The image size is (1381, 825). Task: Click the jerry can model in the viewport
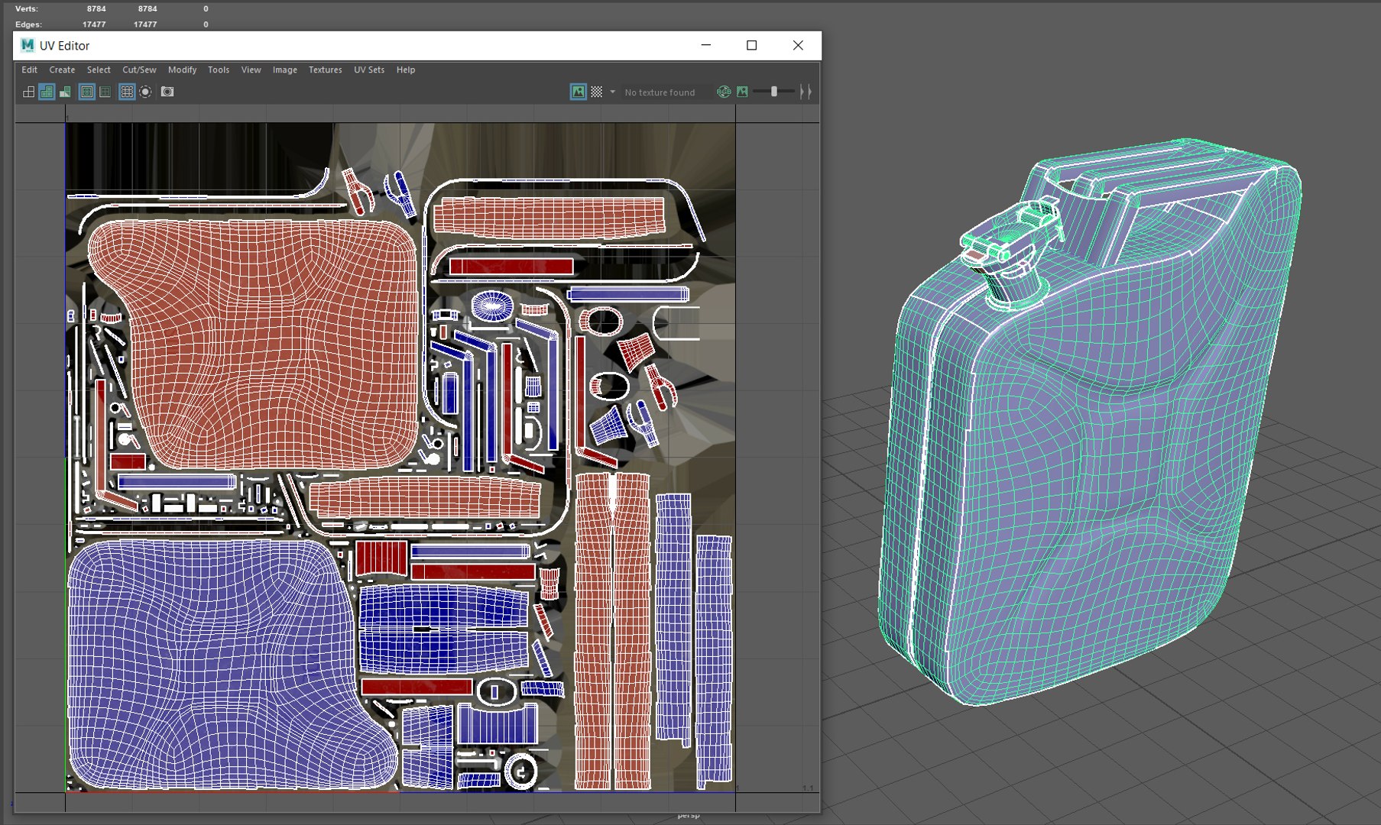(1089, 422)
